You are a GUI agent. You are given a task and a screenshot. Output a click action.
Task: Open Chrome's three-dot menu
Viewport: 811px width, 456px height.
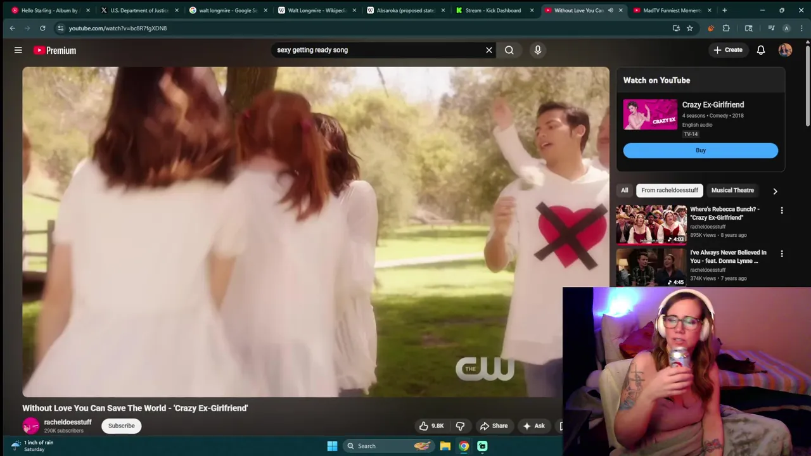click(x=801, y=28)
